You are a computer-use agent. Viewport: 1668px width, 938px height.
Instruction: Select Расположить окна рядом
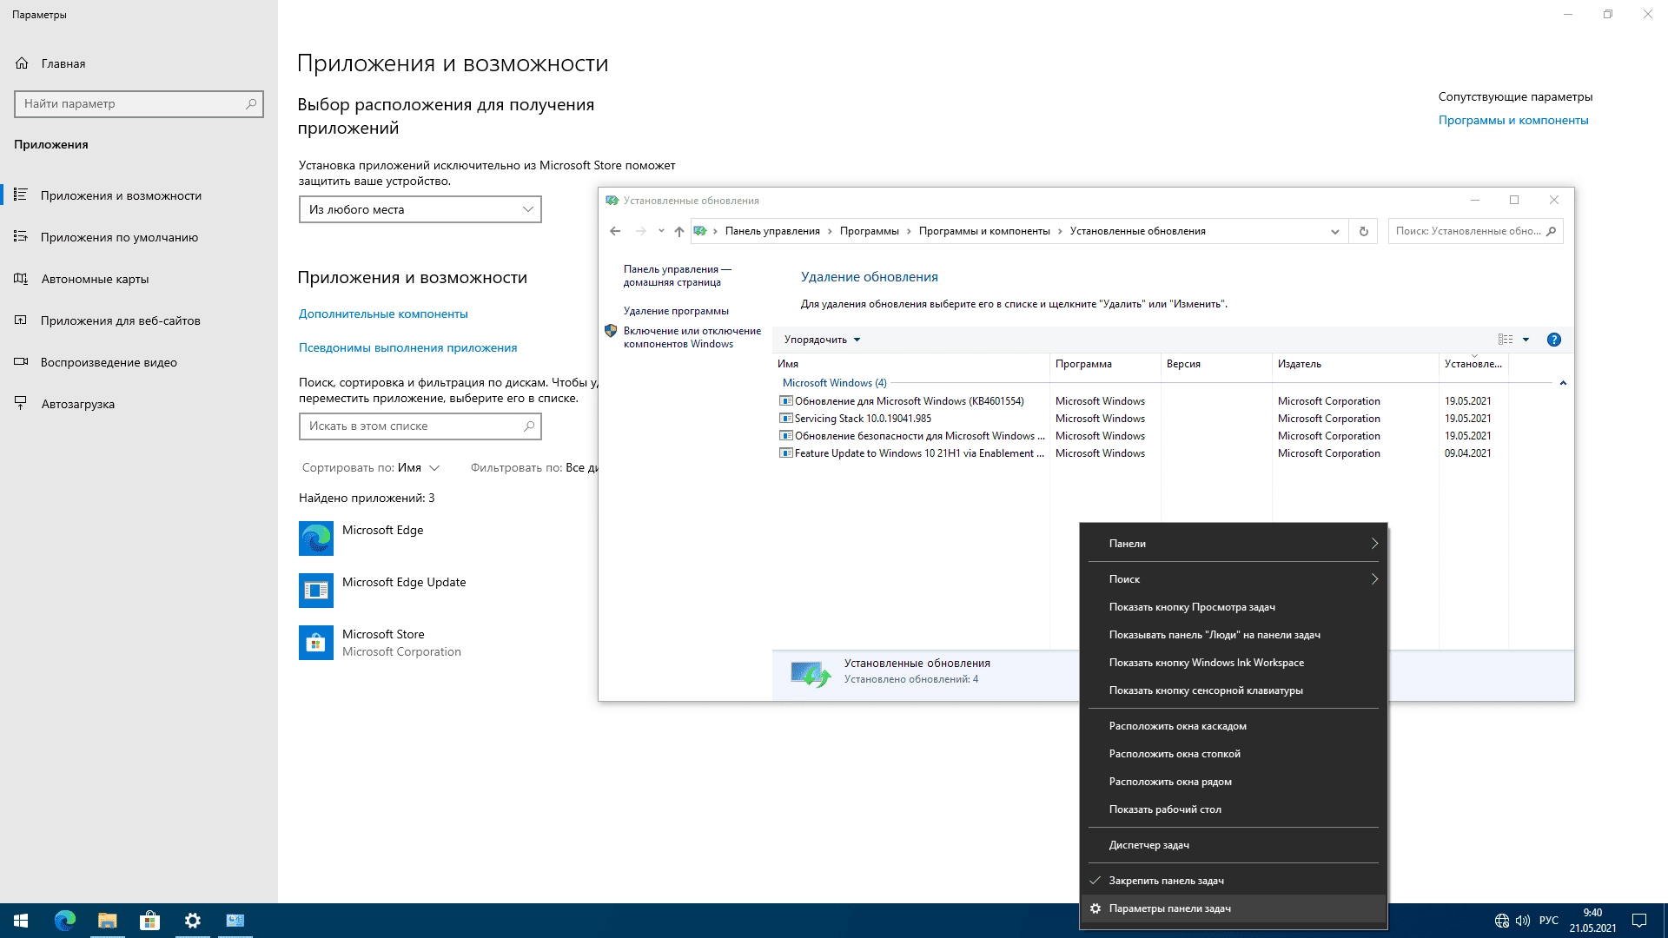pyautogui.click(x=1234, y=782)
